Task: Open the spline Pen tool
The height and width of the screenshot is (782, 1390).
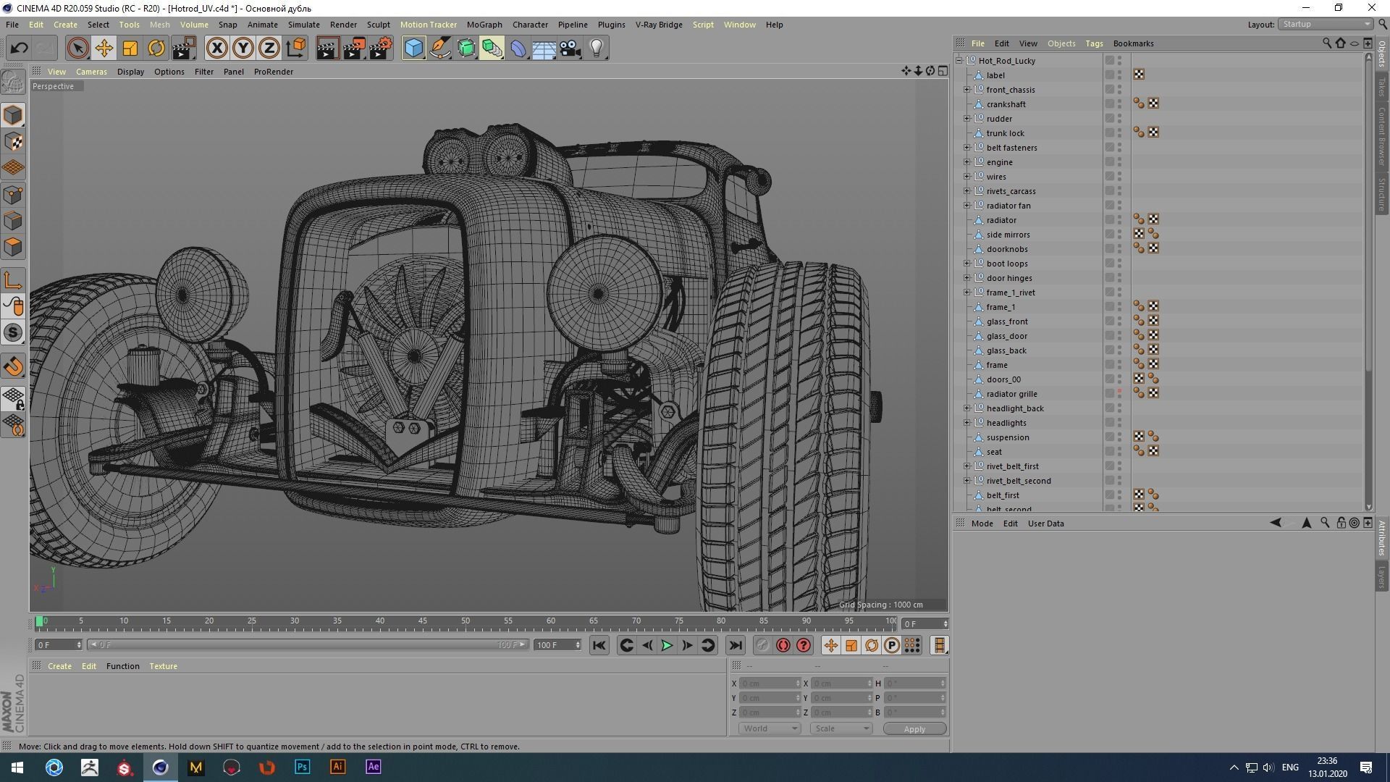Action: pyautogui.click(x=439, y=49)
